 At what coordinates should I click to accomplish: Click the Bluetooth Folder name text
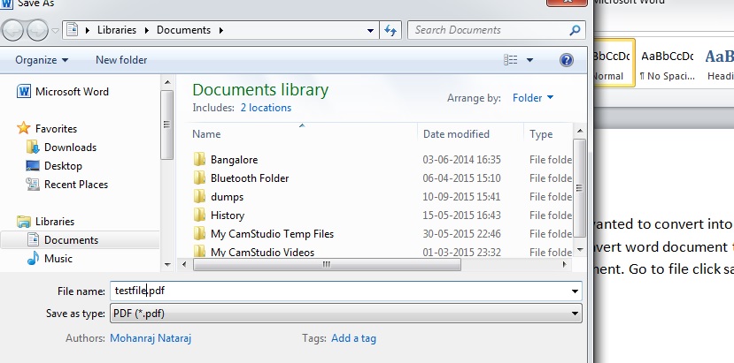click(250, 178)
